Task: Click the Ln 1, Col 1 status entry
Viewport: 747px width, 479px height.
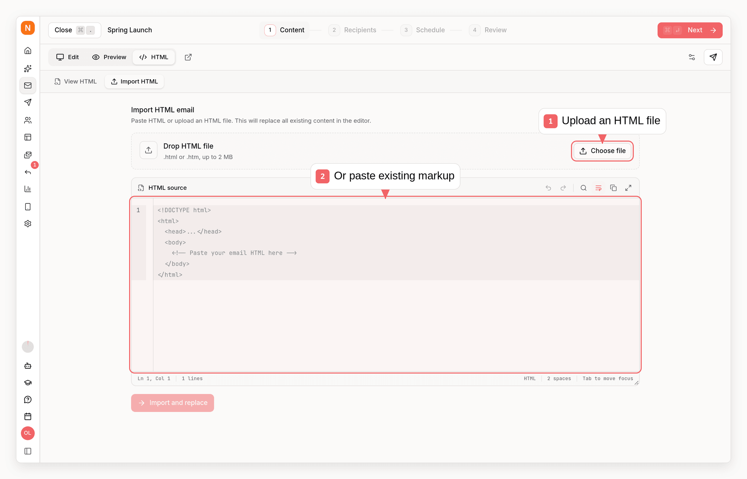Action: (154, 378)
